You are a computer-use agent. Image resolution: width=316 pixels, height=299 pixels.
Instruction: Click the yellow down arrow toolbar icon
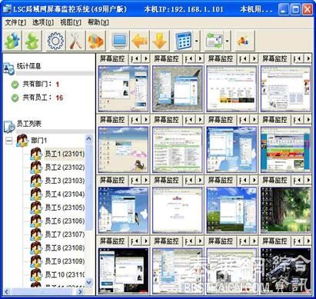pyautogui.click(x=160, y=41)
